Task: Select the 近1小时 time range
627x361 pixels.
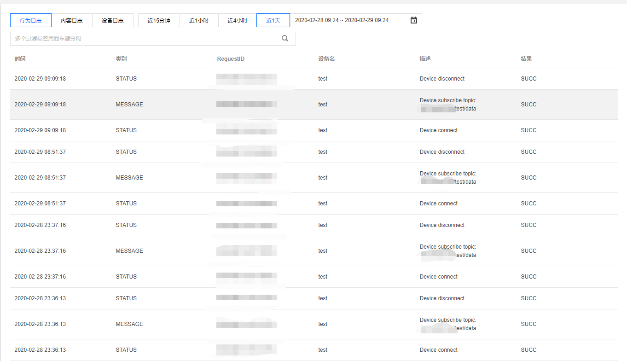Action: point(198,20)
